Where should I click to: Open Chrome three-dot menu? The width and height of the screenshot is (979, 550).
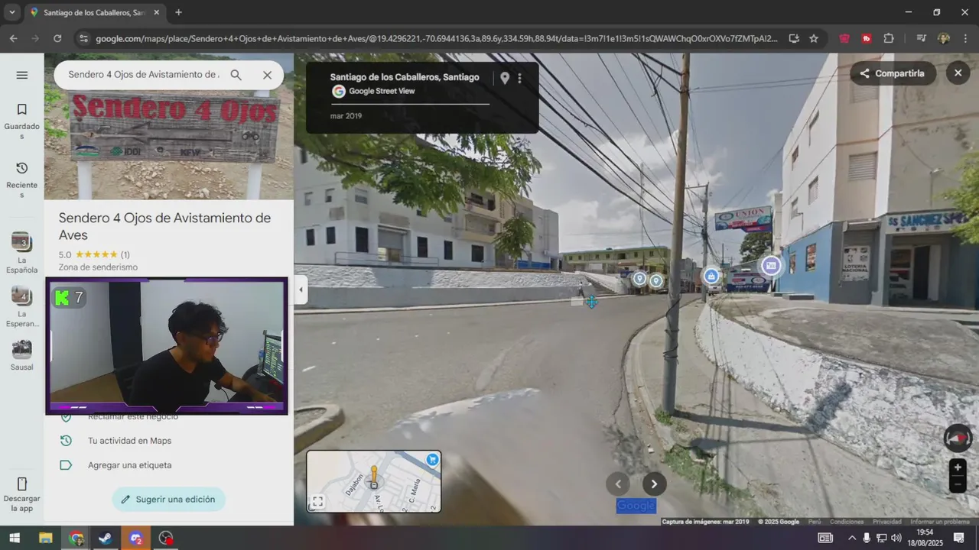pyautogui.click(x=965, y=38)
